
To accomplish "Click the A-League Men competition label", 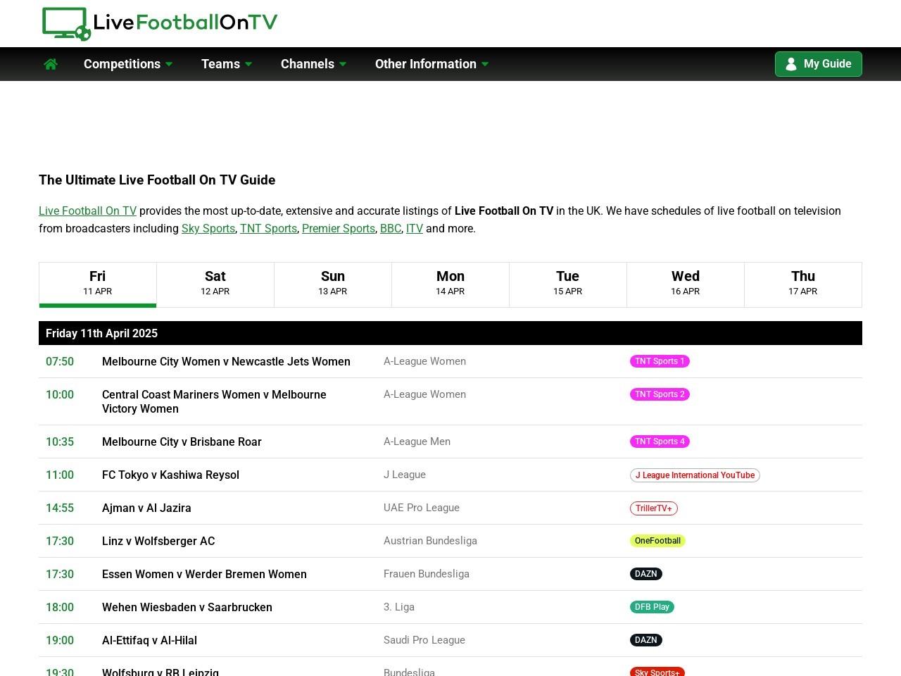I will 417,442.
